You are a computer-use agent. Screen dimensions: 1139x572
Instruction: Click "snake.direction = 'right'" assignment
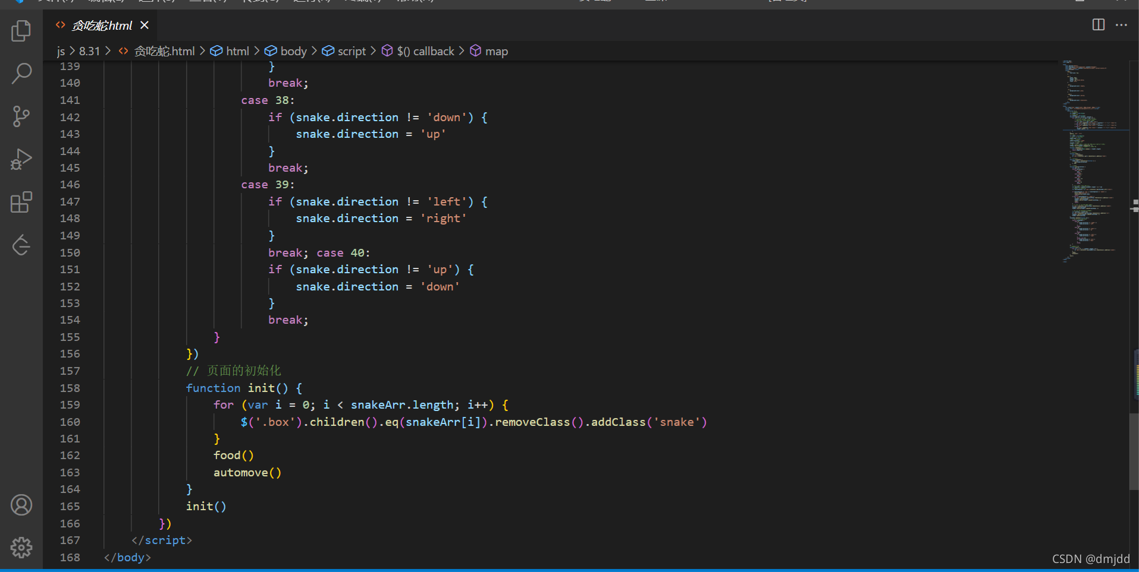point(381,219)
